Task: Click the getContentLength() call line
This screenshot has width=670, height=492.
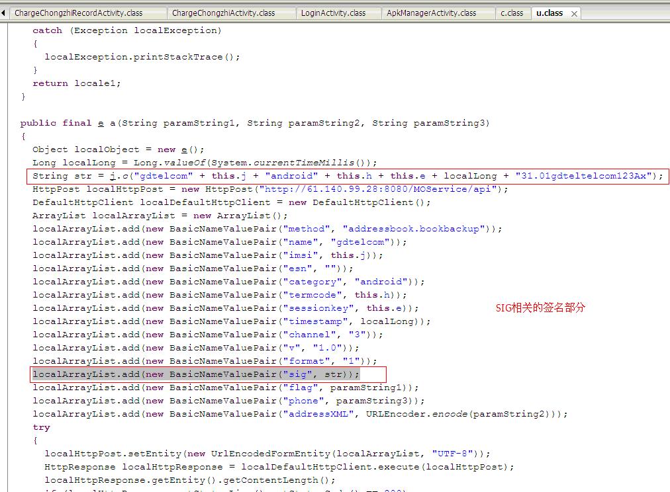Action: (x=190, y=480)
